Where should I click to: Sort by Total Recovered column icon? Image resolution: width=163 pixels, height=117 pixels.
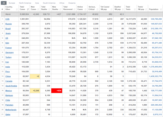click(x=74, y=9)
